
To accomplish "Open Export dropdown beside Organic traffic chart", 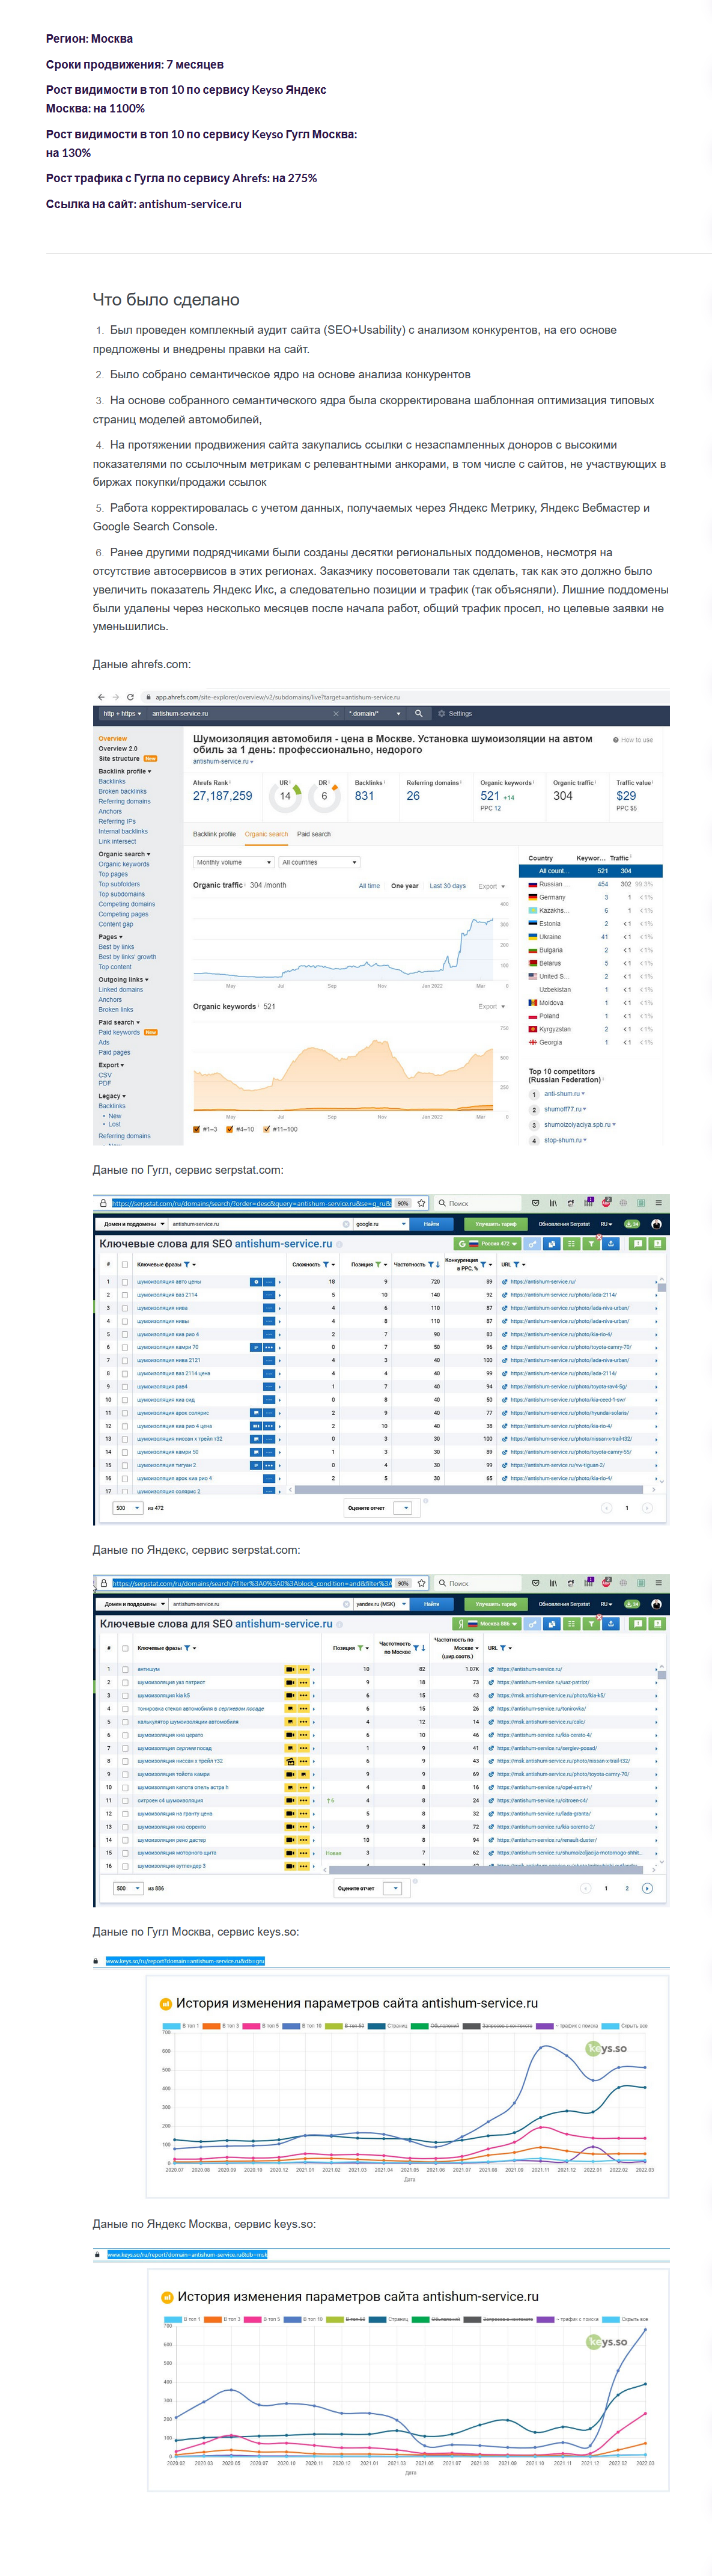I will click(x=491, y=886).
